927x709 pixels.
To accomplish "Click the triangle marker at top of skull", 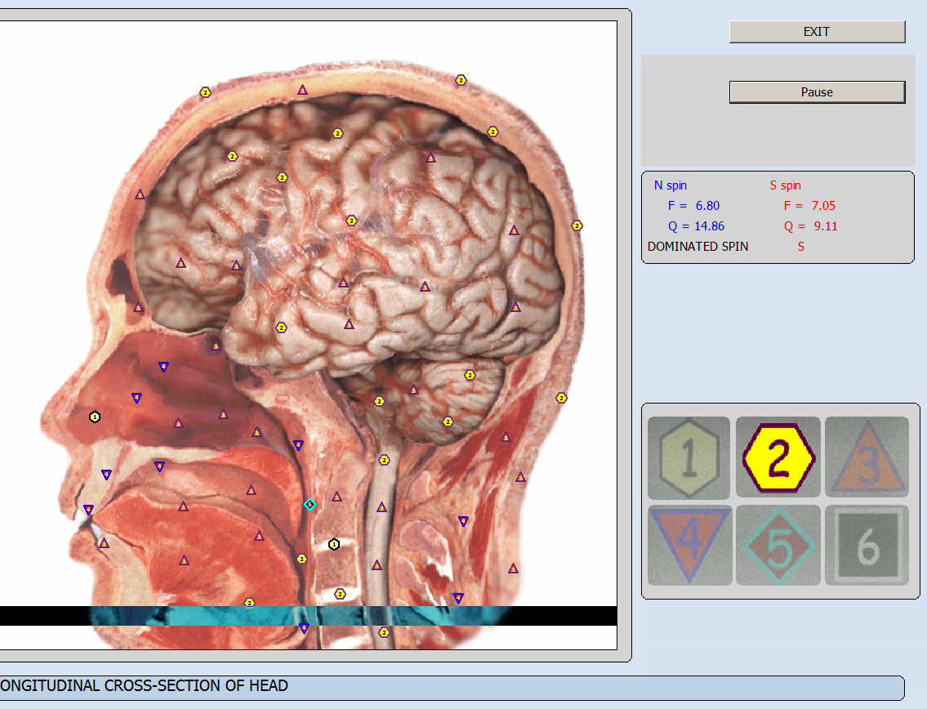I will 302,89.
